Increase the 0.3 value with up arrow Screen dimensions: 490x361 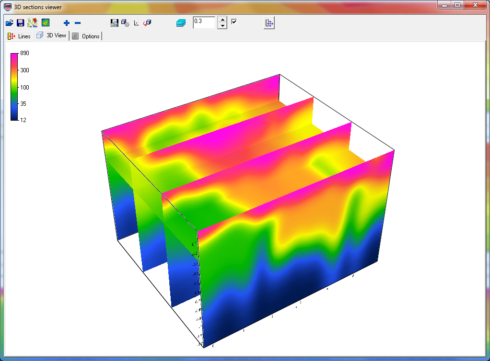(x=222, y=20)
